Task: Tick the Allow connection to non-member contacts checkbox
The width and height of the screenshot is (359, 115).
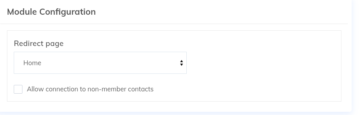Action: pos(18,89)
